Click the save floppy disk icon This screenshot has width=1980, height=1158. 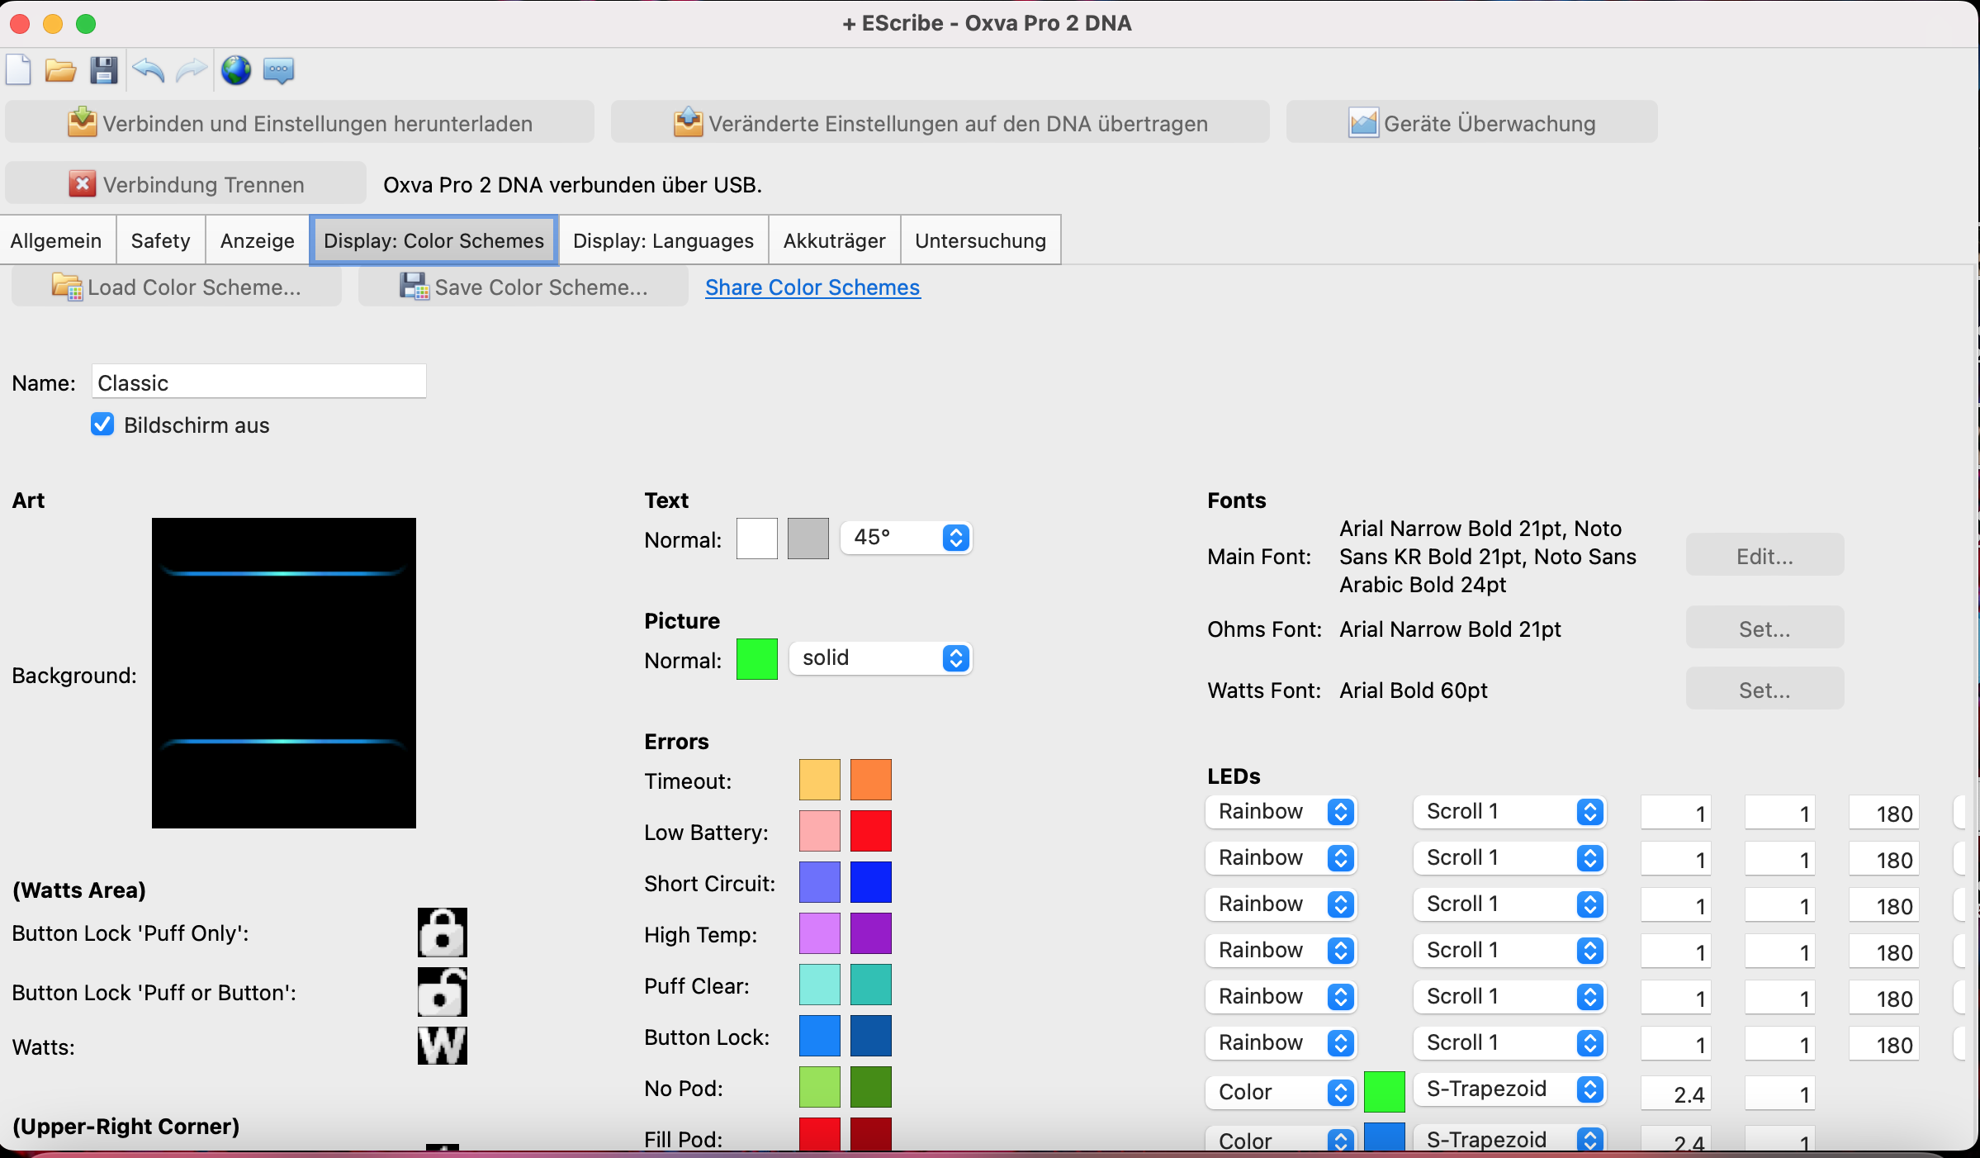pos(103,70)
